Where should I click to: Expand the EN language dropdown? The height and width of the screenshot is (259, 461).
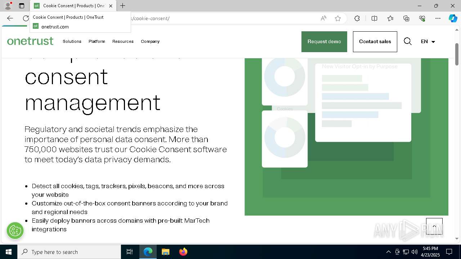coord(428,41)
